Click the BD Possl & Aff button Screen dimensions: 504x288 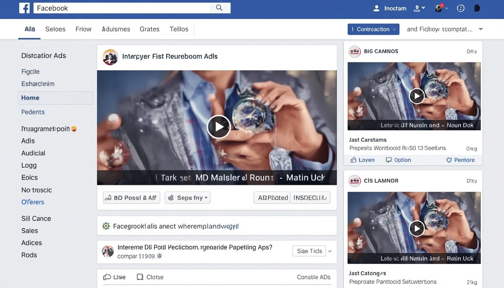tap(132, 198)
